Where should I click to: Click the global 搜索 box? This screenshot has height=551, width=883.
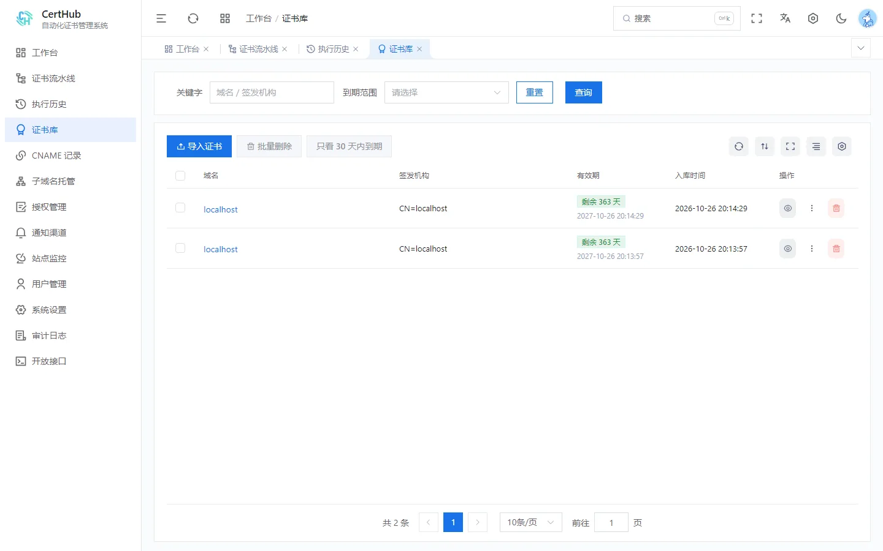677,18
